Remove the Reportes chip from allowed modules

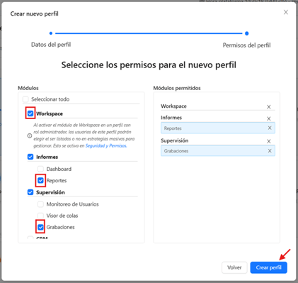[270, 128]
